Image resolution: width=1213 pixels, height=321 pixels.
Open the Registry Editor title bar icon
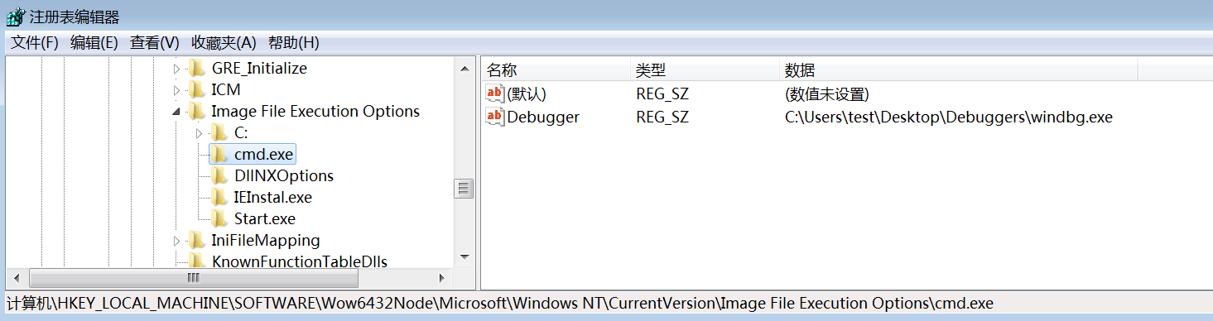14,16
